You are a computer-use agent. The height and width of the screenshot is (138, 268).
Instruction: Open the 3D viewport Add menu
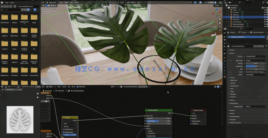pyautogui.click(x=72, y=3)
